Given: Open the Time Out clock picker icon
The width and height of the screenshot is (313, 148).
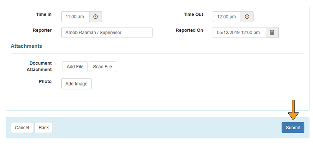Looking at the screenshot, I should [247, 17].
